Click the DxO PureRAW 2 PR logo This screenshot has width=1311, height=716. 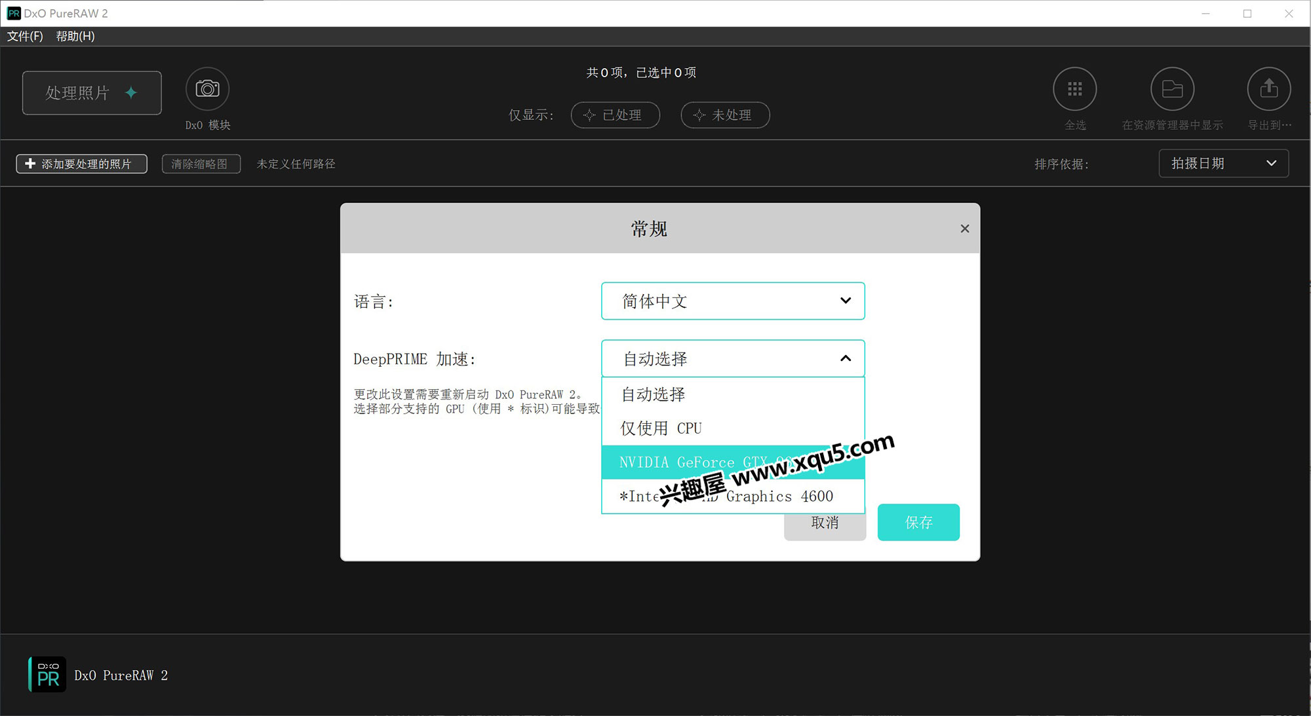[47, 675]
